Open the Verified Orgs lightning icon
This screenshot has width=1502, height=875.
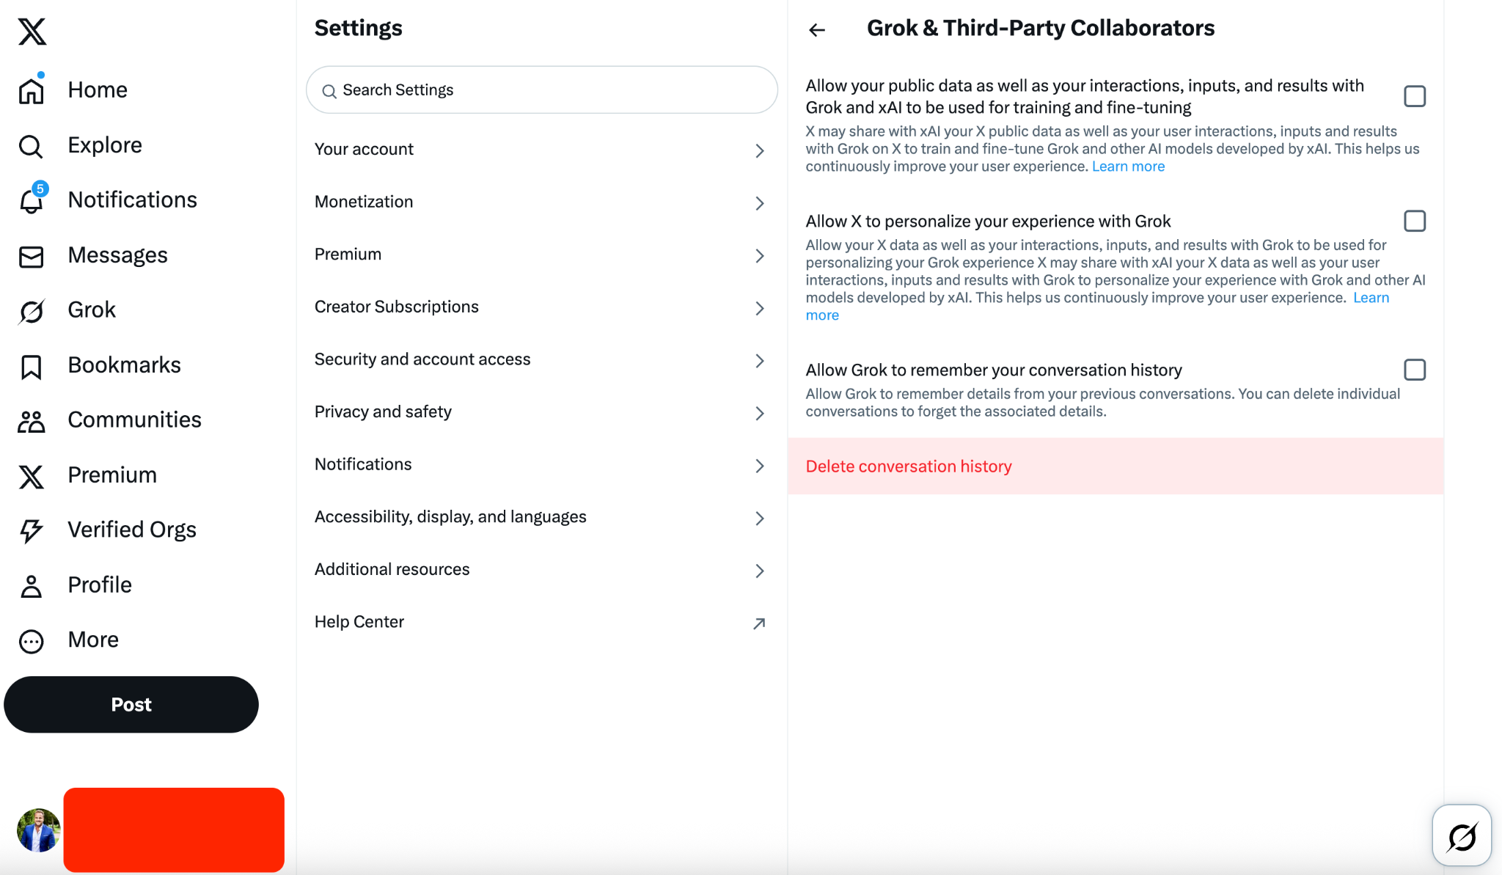(31, 530)
